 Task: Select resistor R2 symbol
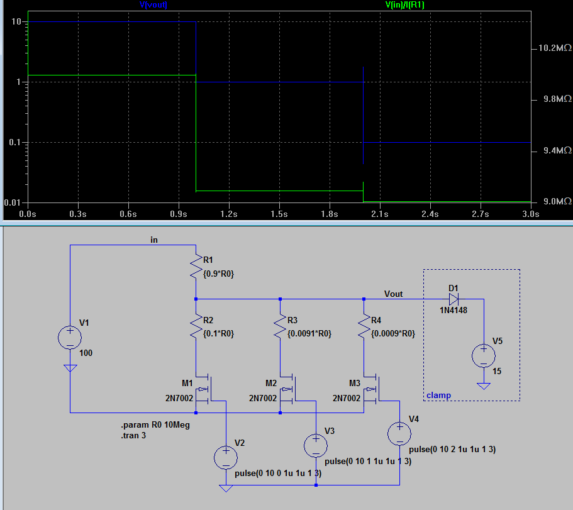(196, 327)
